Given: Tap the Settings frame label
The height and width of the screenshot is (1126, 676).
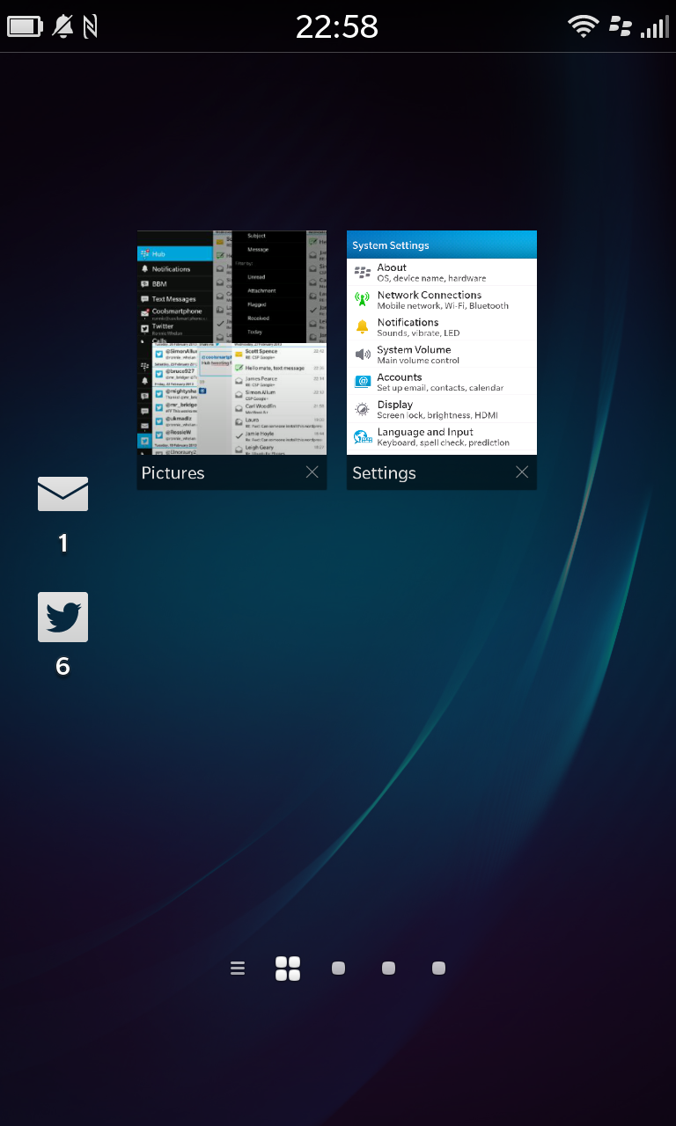Looking at the screenshot, I should [384, 473].
